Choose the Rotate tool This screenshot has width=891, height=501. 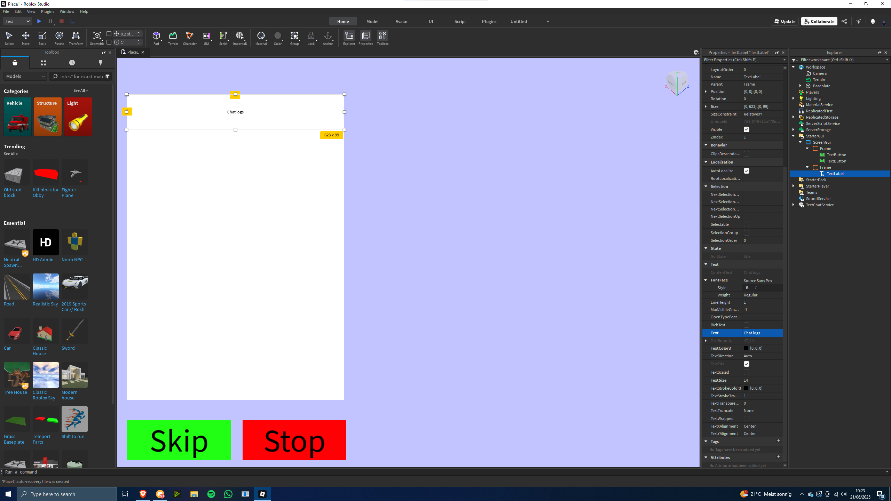(x=59, y=38)
